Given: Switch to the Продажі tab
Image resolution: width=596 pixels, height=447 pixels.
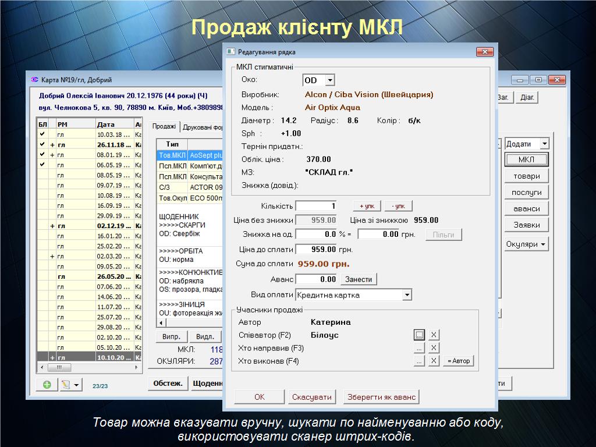Looking at the screenshot, I should (164, 127).
